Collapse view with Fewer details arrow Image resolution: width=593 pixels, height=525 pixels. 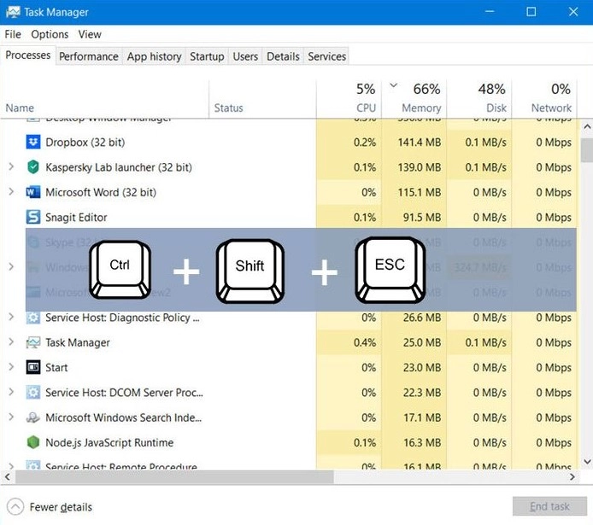(x=15, y=507)
